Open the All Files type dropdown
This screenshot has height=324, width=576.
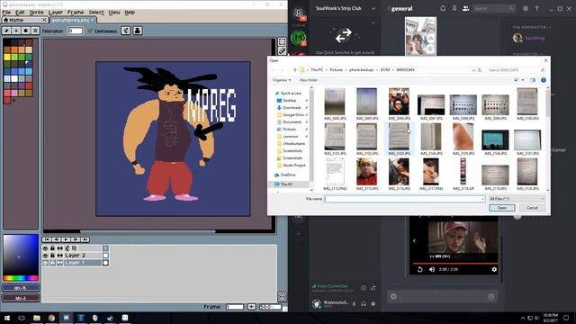[517, 199]
